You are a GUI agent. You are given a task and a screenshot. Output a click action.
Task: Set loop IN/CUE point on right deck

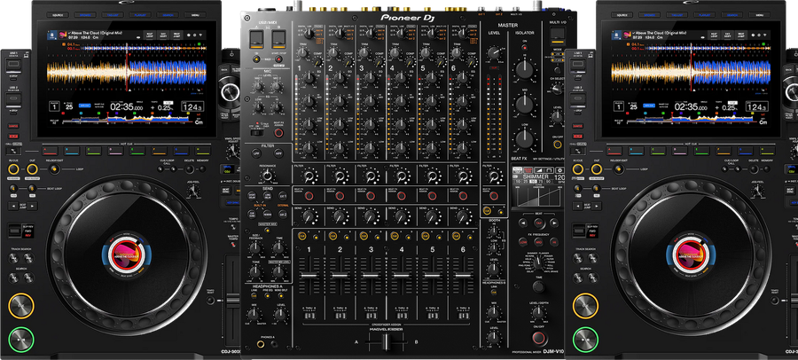577,169
